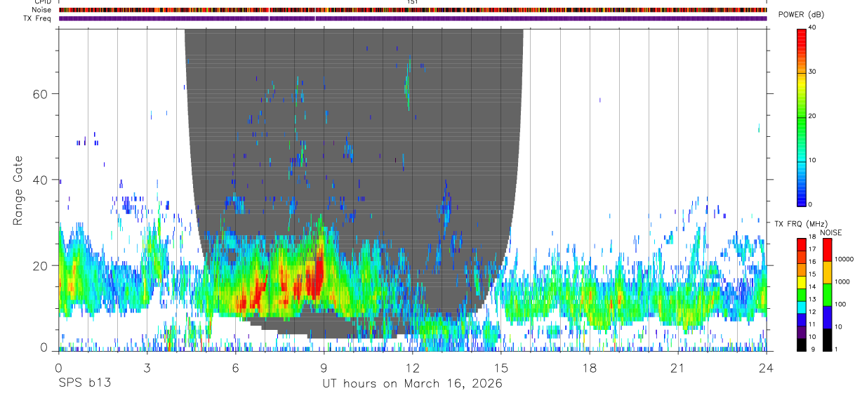
Task: Select the 'NOISE' legend title
Action: (x=831, y=232)
